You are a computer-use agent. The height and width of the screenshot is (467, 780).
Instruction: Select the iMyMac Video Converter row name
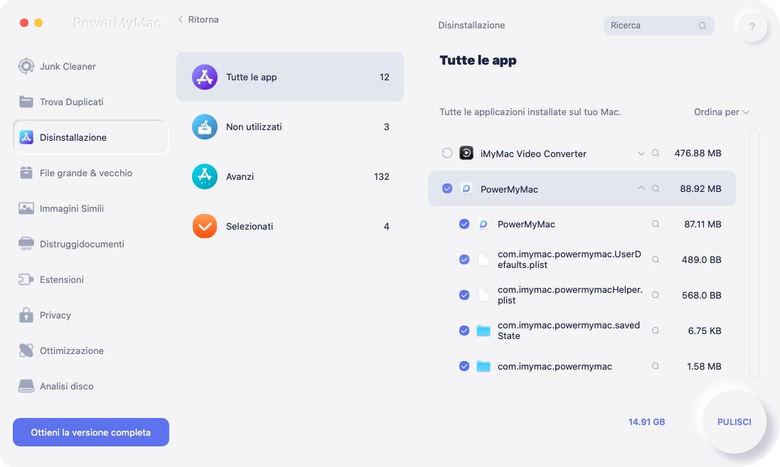[533, 154]
